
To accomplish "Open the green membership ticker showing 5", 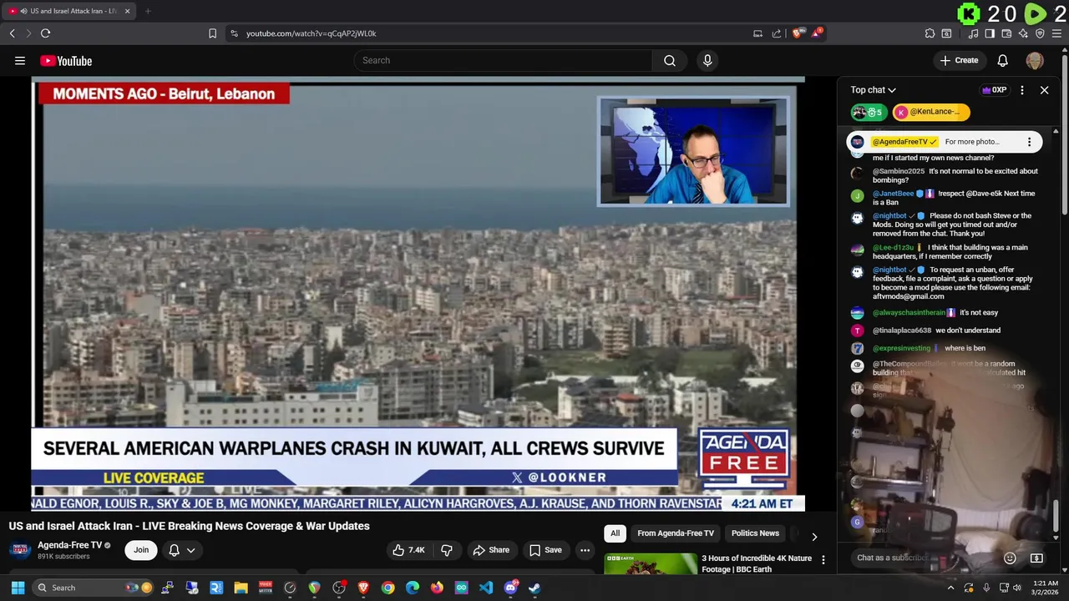I will click(869, 112).
